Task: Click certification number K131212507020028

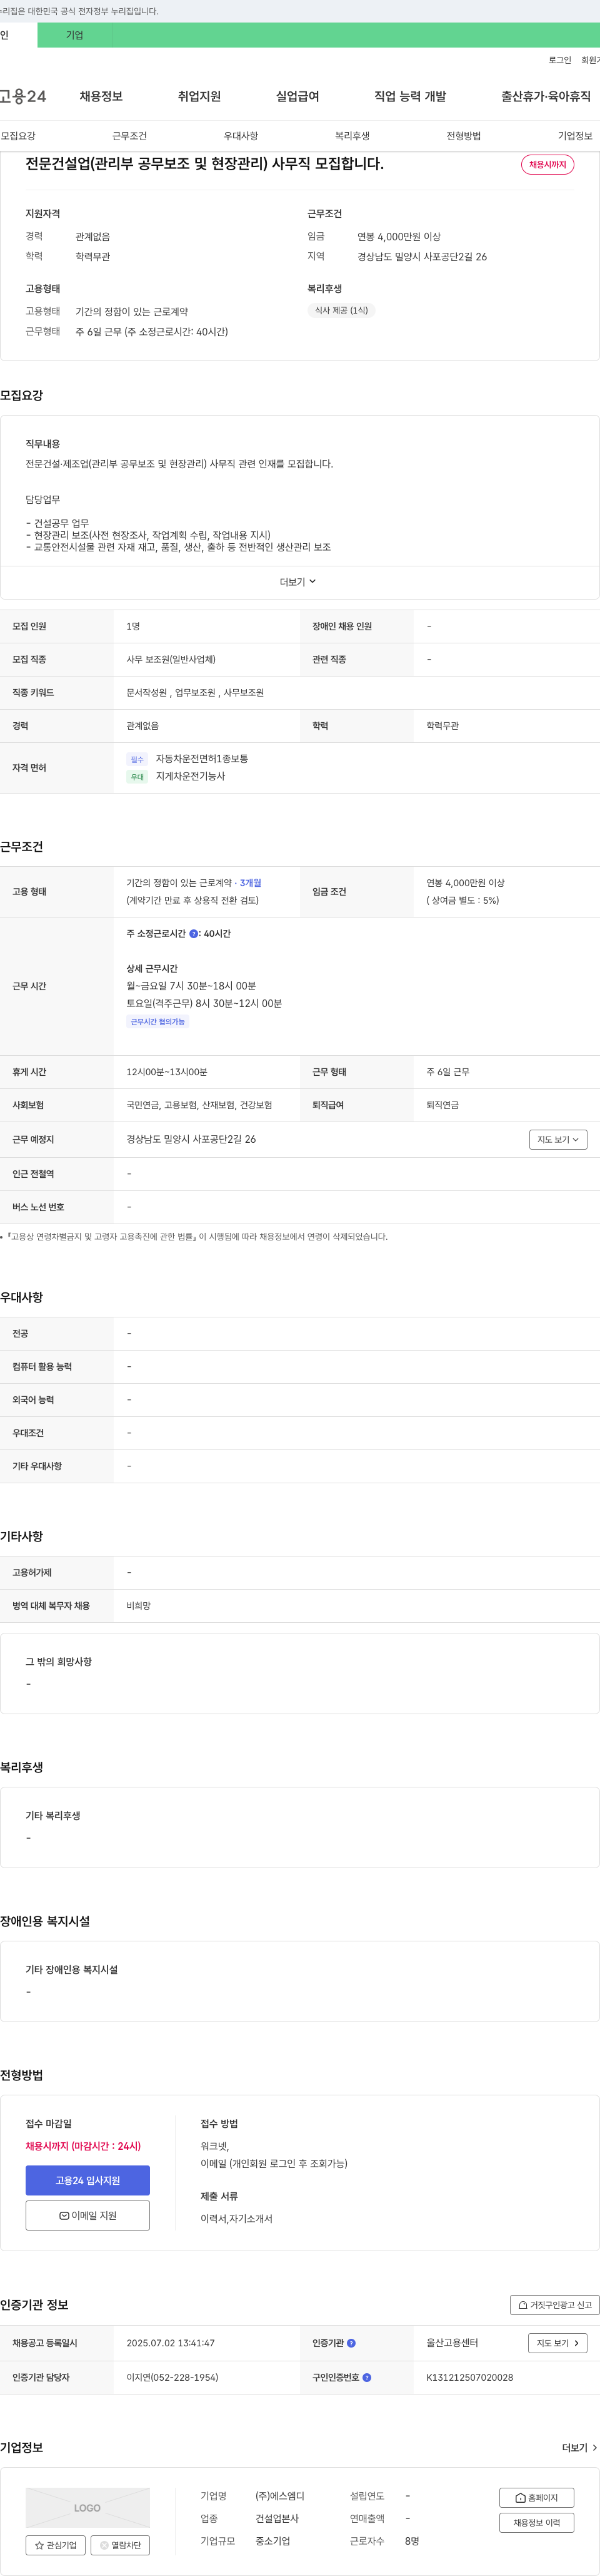Action: pos(469,2377)
